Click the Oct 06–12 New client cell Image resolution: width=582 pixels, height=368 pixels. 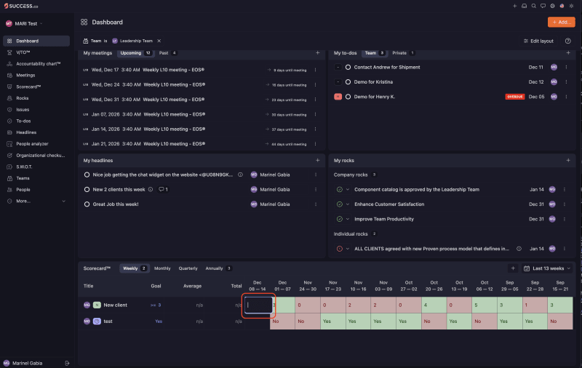tap(485, 305)
